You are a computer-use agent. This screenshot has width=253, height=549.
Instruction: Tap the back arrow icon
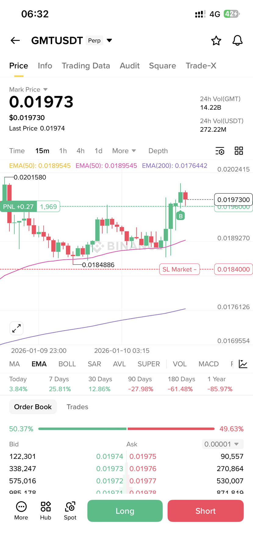pos(15,40)
